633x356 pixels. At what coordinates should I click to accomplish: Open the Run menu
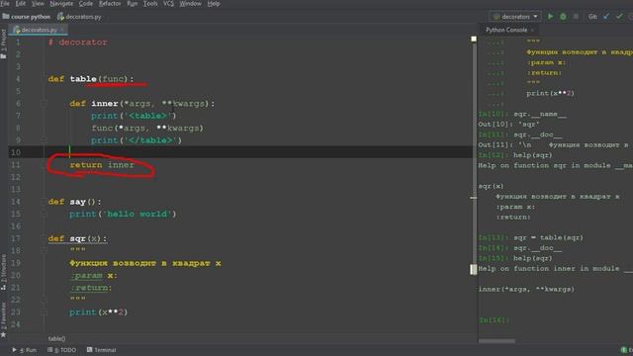tap(132, 4)
